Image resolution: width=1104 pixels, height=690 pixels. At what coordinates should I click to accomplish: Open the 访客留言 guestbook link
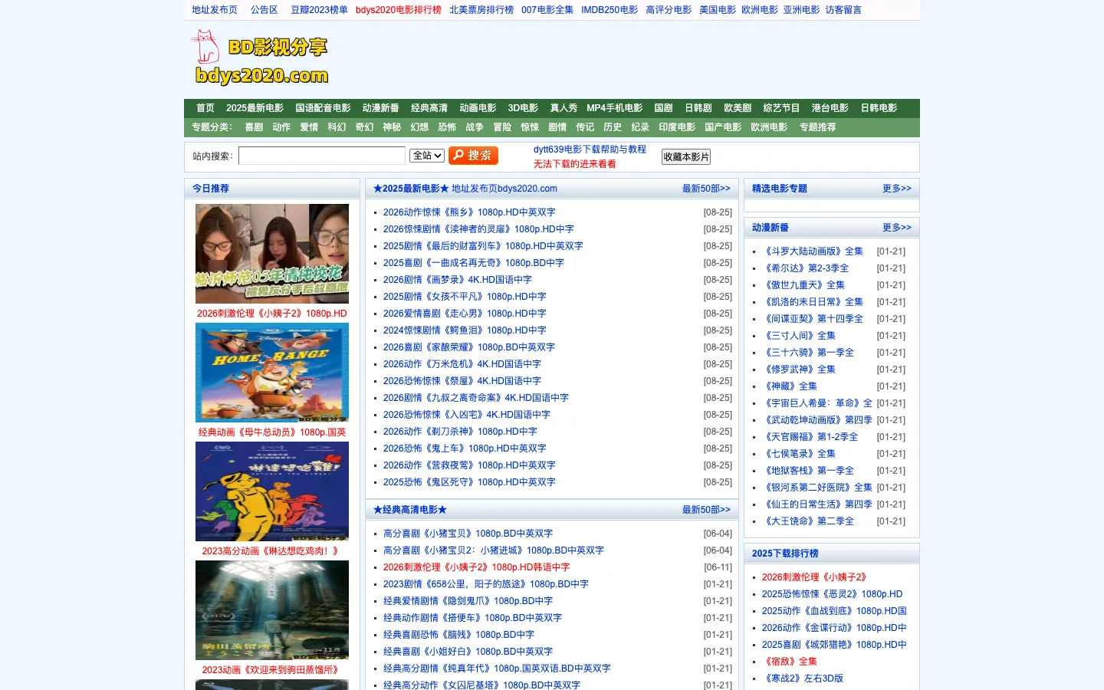843,10
